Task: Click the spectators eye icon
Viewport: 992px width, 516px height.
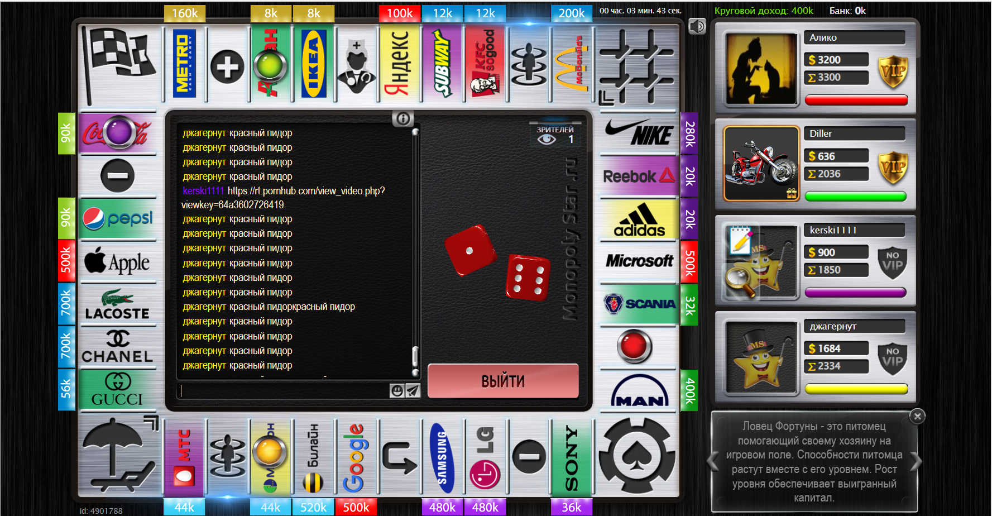Action: coord(547,139)
